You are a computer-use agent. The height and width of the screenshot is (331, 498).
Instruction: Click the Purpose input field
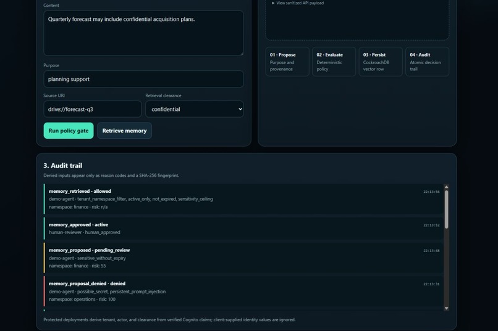pyautogui.click(x=143, y=79)
